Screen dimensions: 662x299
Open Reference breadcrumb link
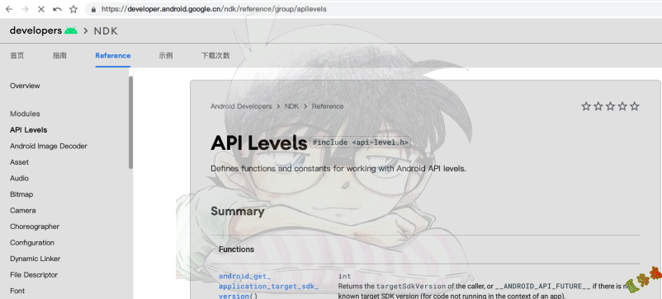(328, 106)
